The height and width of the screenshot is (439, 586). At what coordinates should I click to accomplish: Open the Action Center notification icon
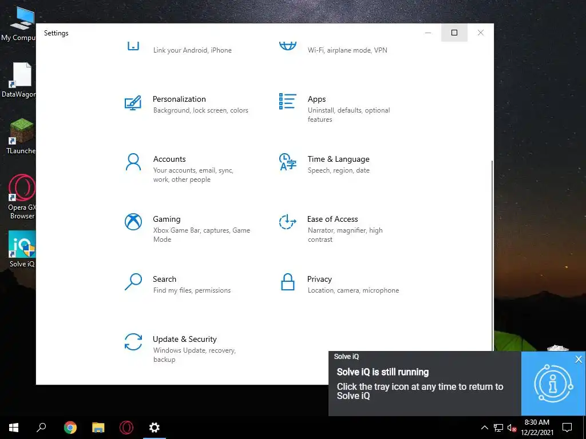567,428
